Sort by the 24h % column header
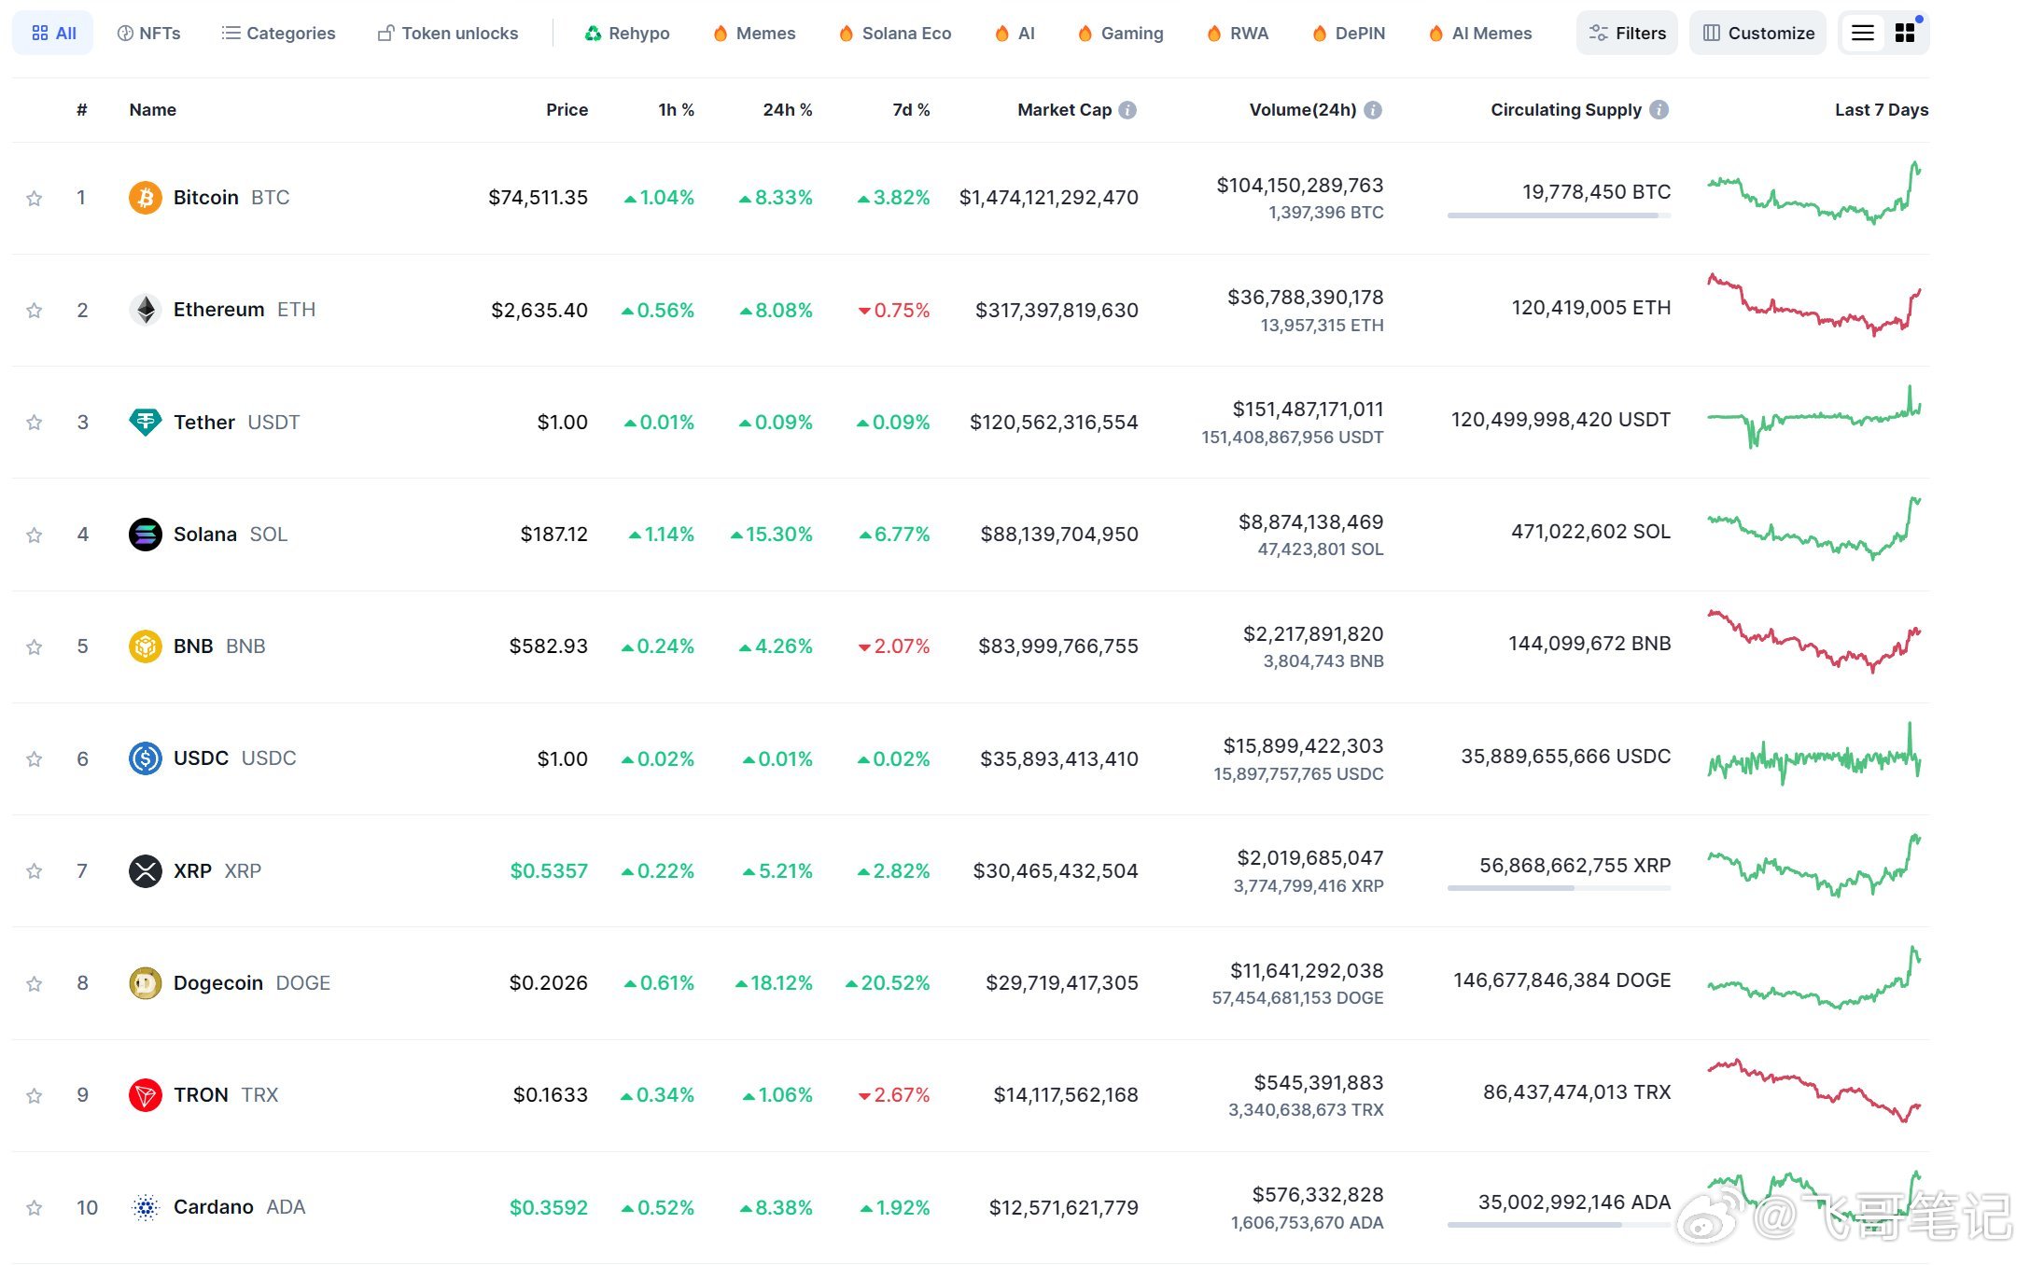The width and height of the screenshot is (2030, 1265). 787,110
